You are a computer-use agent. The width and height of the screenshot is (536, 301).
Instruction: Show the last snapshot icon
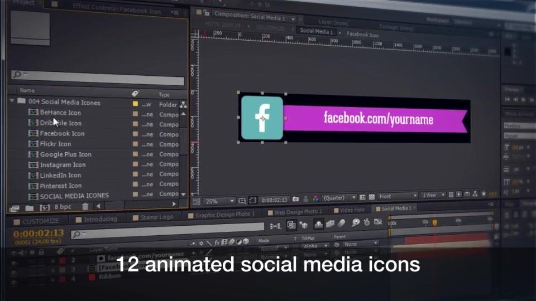coord(305,198)
